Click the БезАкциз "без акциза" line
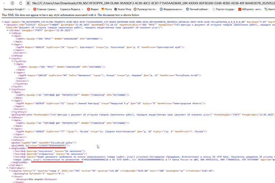The height and width of the screenshot is (183, 275). point(37,179)
